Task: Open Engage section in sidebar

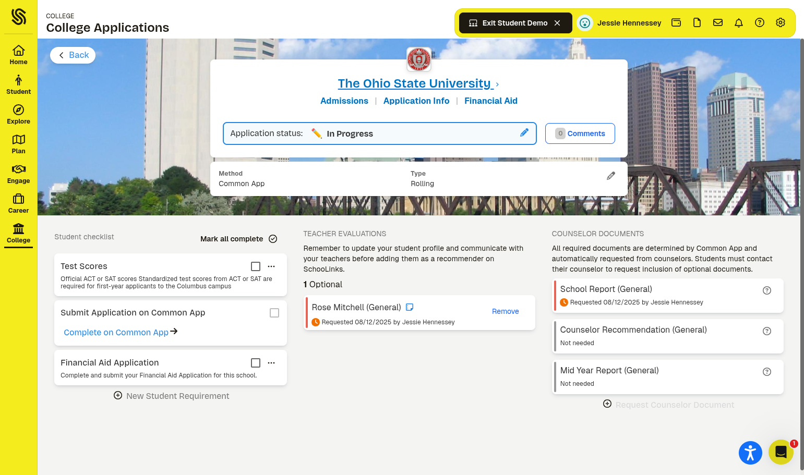Action: click(x=18, y=174)
